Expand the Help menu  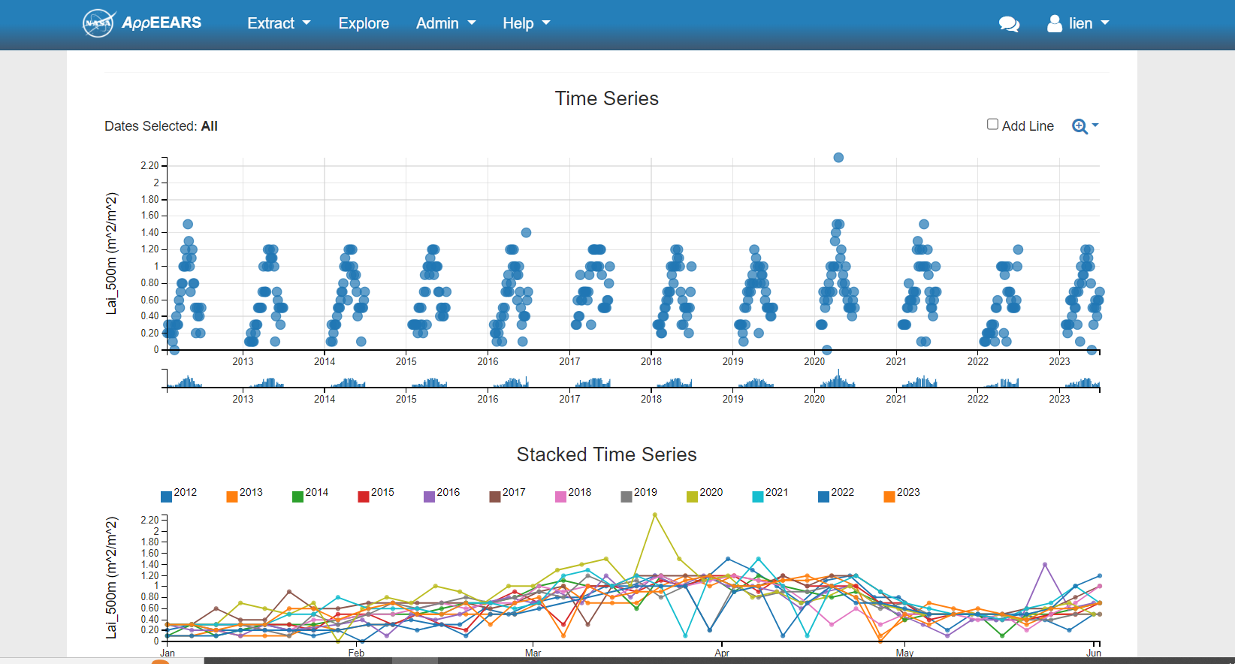tap(527, 23)
